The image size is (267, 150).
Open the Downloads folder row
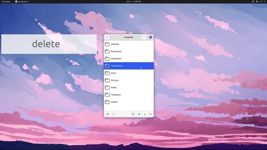(x=129, y=59)
